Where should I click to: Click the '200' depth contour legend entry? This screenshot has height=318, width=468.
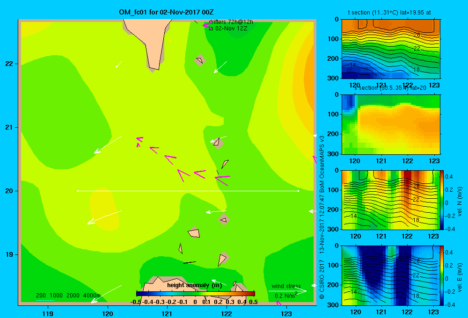pos(41,296)
